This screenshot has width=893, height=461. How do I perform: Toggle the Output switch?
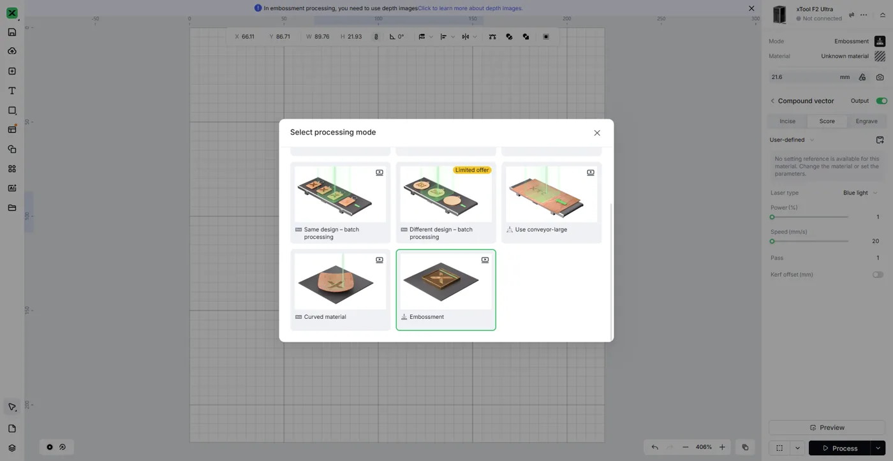[881, 101]
